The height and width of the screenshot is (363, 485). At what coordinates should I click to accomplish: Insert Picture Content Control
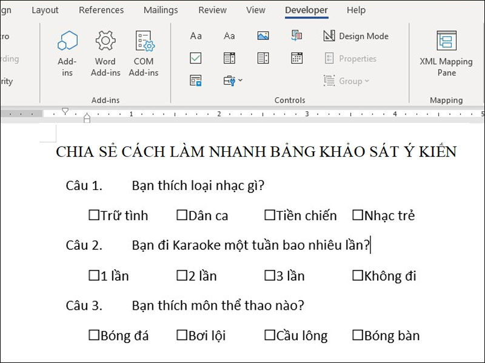(x=263, y=36)
